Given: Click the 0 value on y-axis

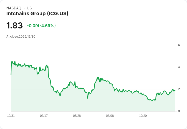Looking at the screenshot, I should 179,111.
